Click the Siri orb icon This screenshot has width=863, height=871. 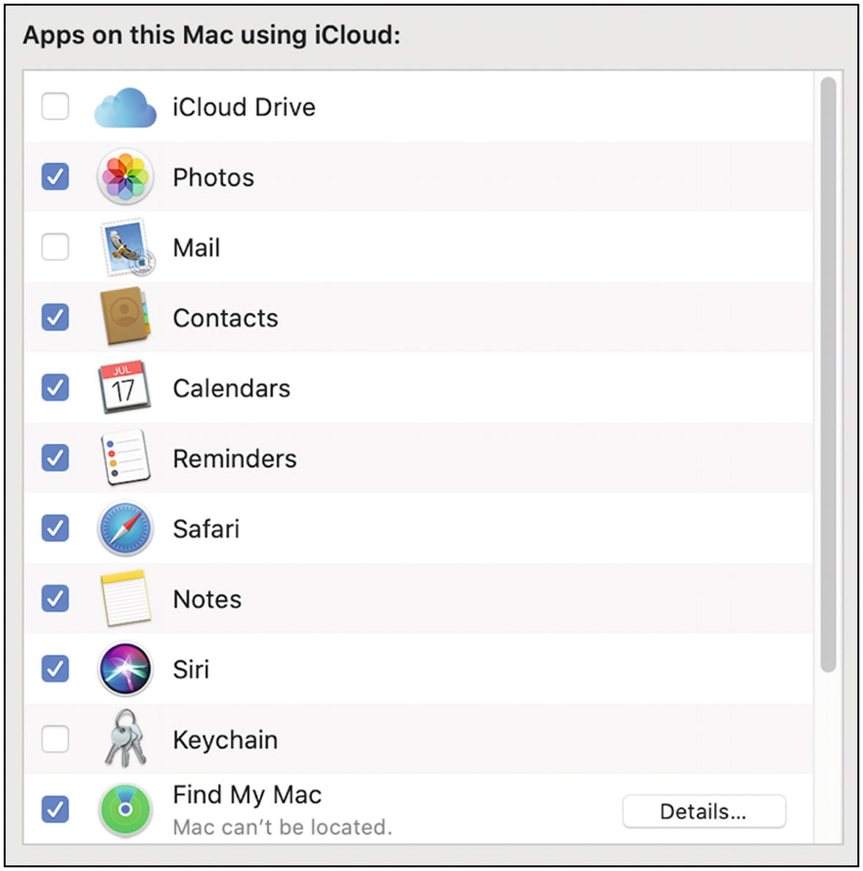tap(125, 669)
